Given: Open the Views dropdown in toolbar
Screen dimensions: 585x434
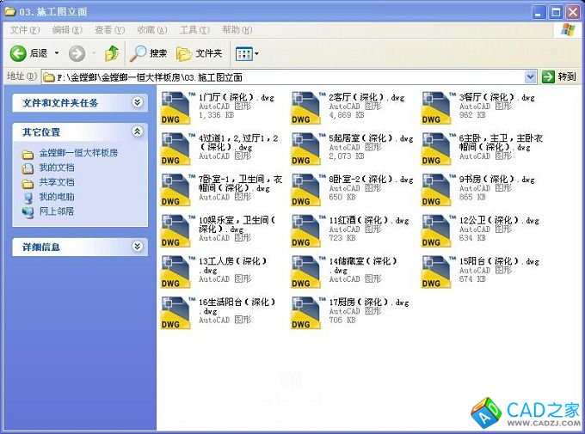Looking at the screenshot, I should click(247, 53).
